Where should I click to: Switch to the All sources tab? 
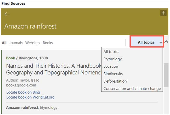[x=4, y=43]
